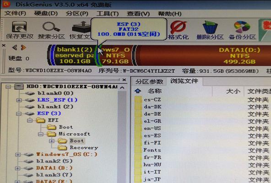Open the 分区(P) menu
271x183 pixels.
(x=77, y=13)
